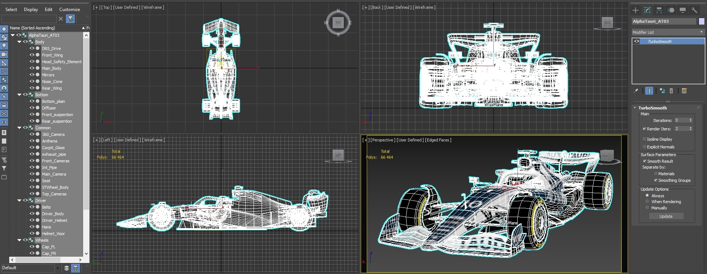Toggle Display Space Warps filter
This screenshot has width=707, height=274.
[4, 71]
